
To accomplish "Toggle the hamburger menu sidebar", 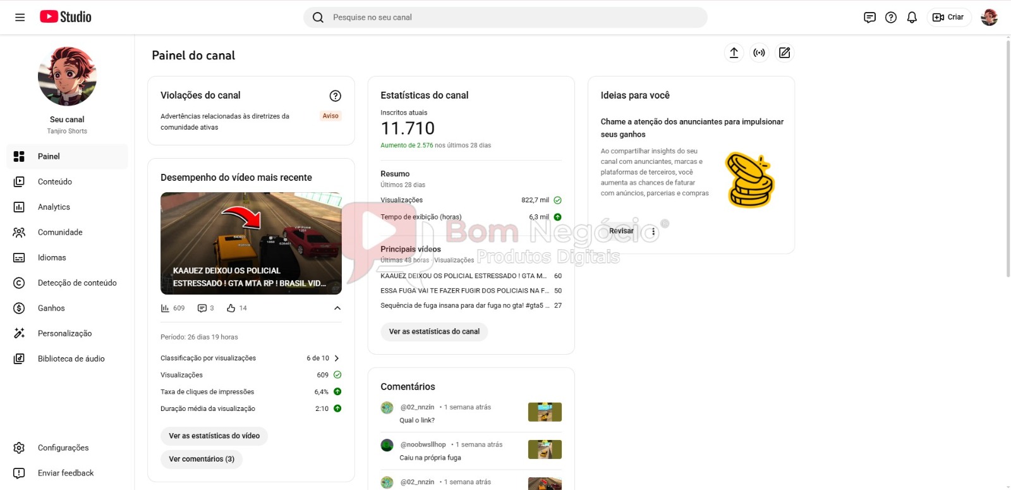I will 20,18.
